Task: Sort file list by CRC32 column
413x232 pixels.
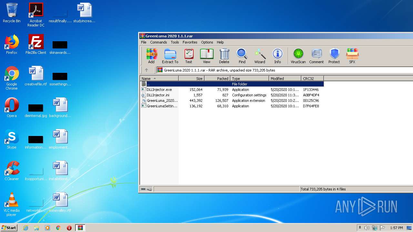Action: [x=313, y=78]
